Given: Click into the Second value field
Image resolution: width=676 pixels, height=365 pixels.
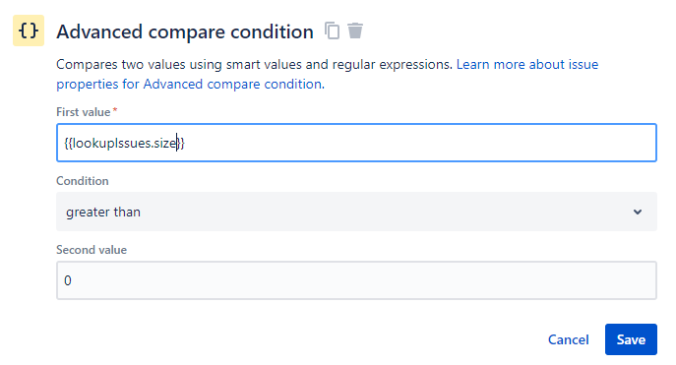Looking at the screenshot, I should [356, 280].
